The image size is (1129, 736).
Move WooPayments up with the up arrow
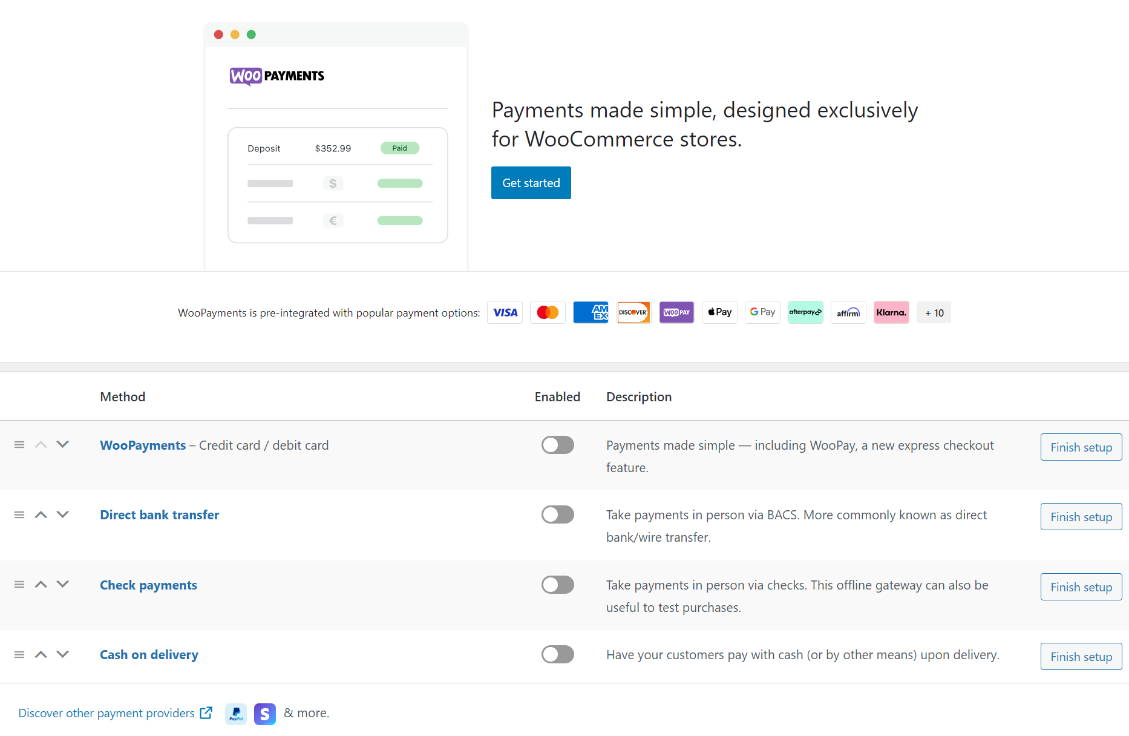(41, 445)
